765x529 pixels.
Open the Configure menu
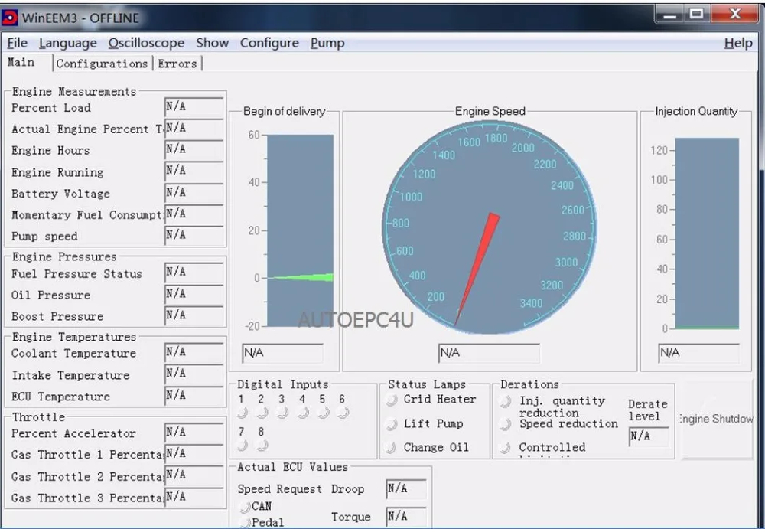pos(269,43)
